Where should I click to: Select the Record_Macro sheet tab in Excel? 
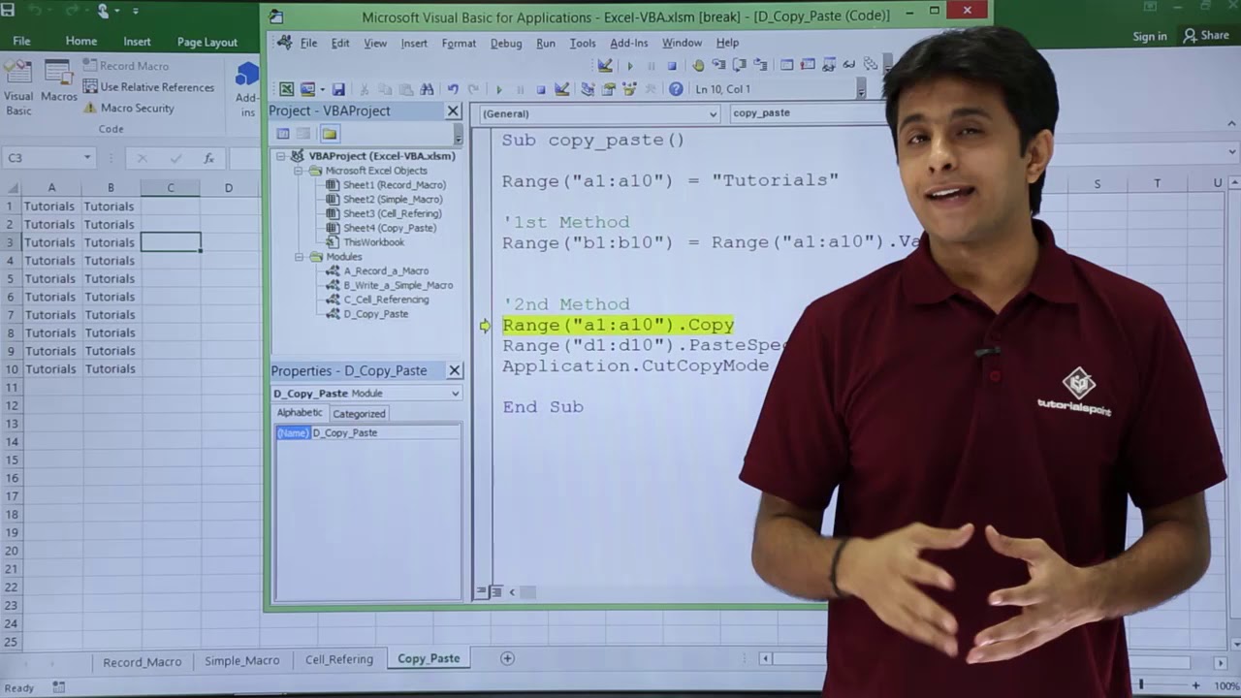click(x=143, y=660)
